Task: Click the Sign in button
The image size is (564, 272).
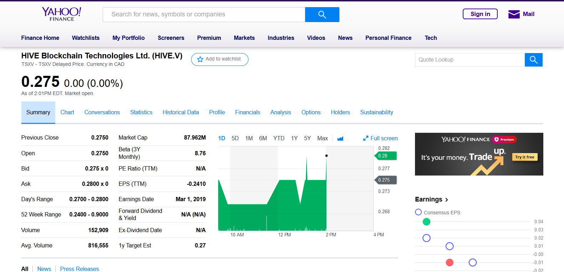Action: (x=480, y=14)
